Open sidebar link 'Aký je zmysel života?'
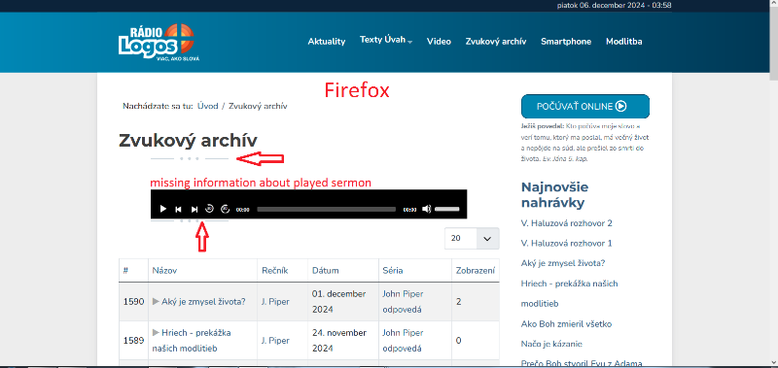778x368 pixels. [563, 263]
